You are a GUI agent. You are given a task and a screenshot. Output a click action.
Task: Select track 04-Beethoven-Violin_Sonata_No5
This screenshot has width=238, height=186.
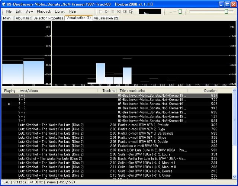pyautogui.click(x=110, y=108)
